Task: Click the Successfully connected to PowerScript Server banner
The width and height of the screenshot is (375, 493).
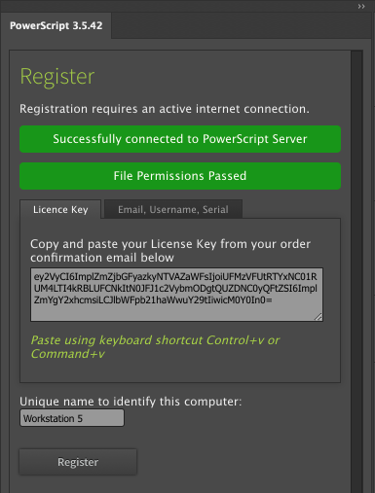Action: pos(180,139)
